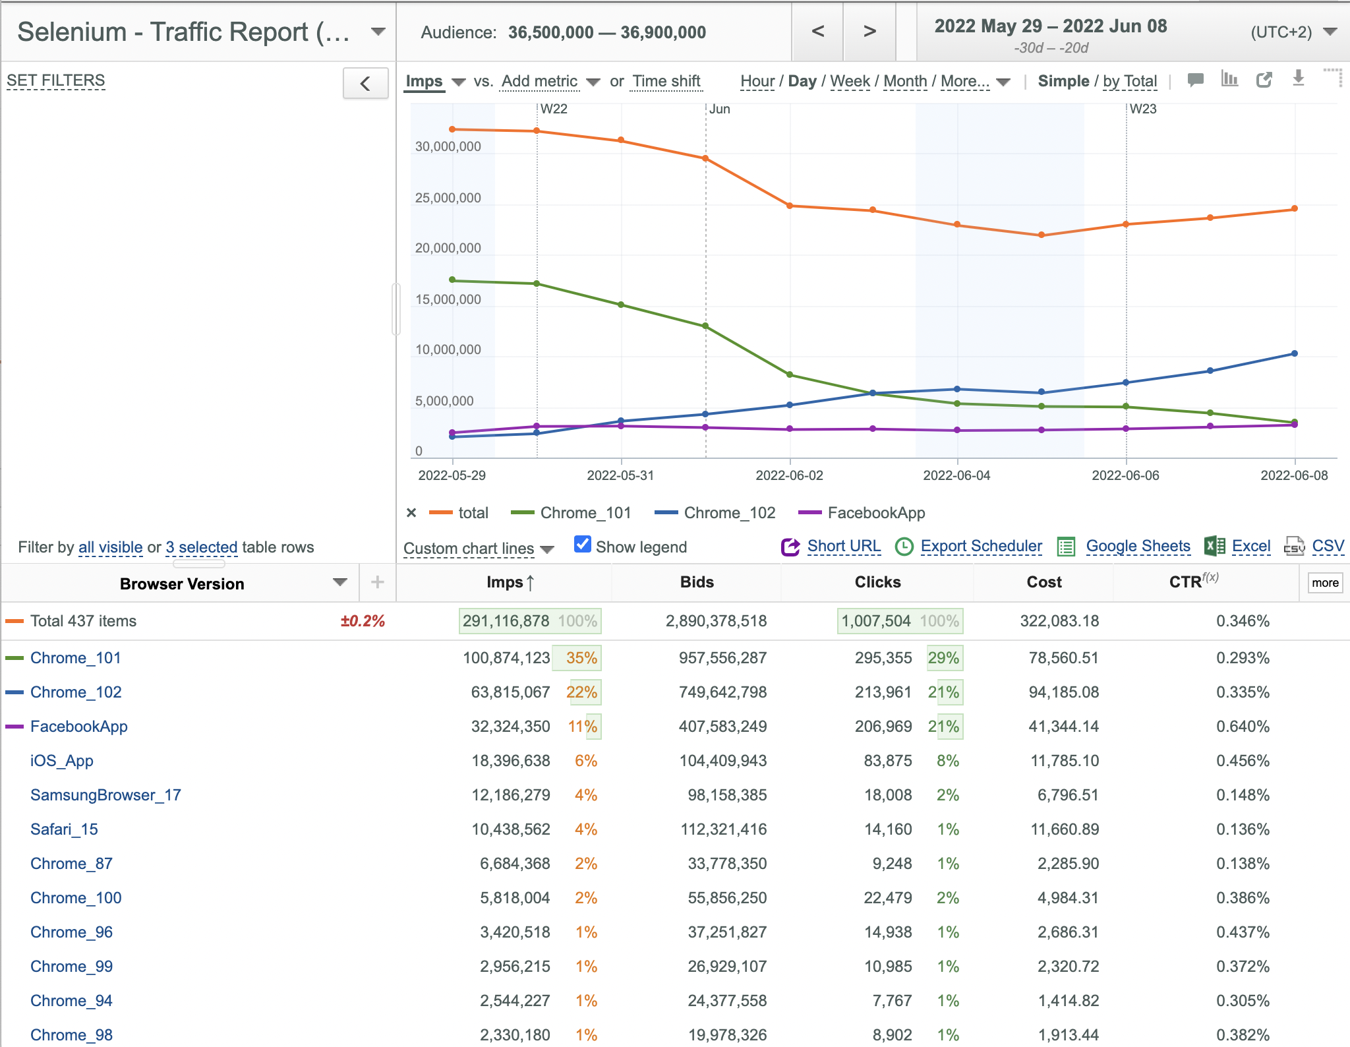
Task: Click the Chrome_102 legend color swatch
Action: [x=666, y=513]
